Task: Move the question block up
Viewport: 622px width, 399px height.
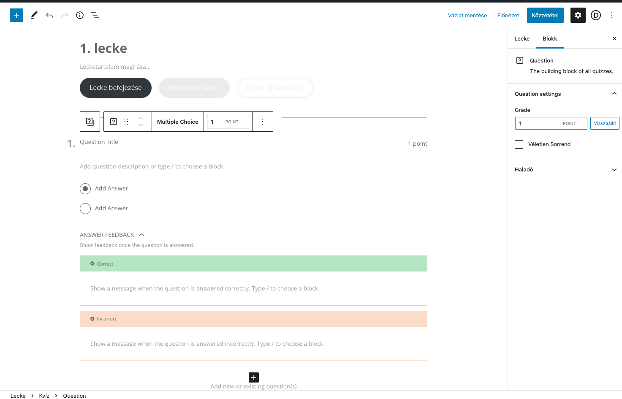Action: 140,118
